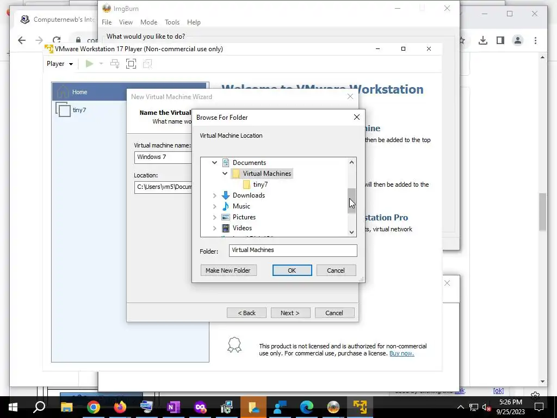Select the tiny7 folder in tree

tap(260, 185)
